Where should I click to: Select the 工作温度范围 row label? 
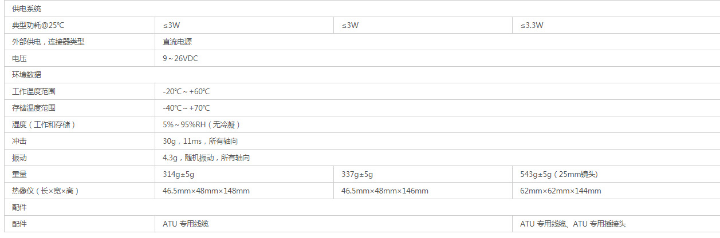click(x=34, y=91)
